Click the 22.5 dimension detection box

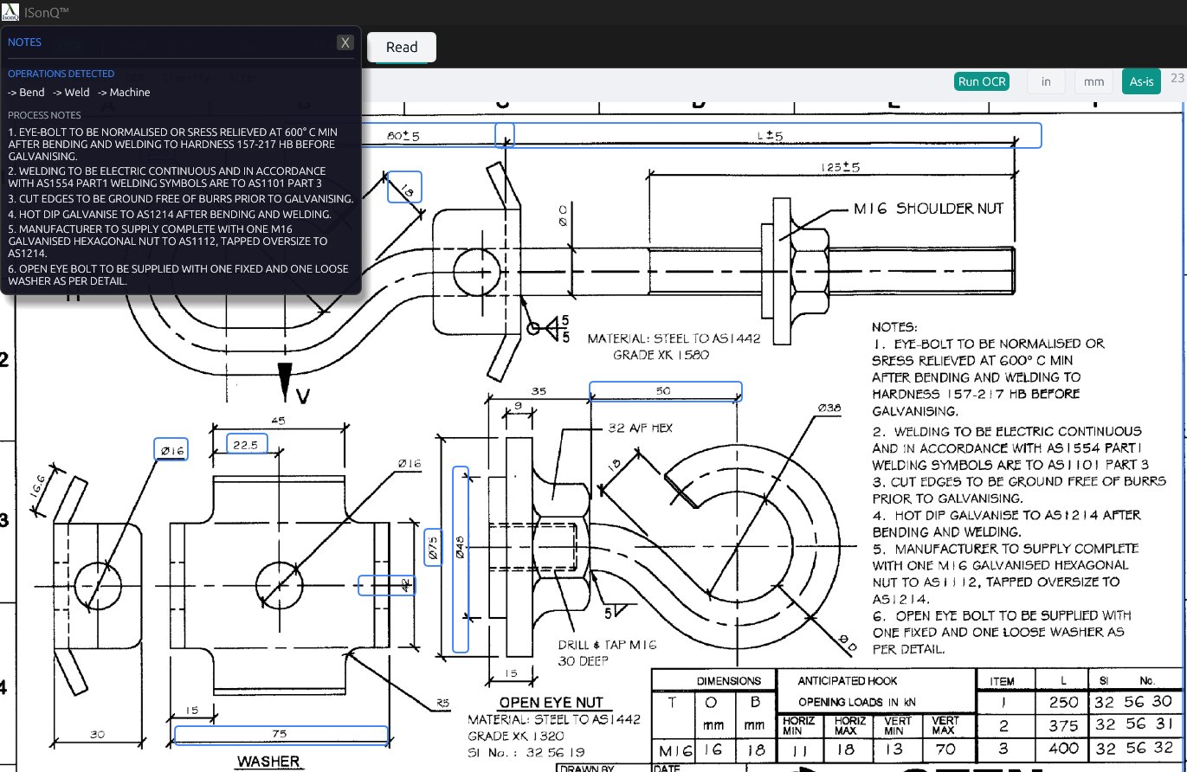coord(246,443)
